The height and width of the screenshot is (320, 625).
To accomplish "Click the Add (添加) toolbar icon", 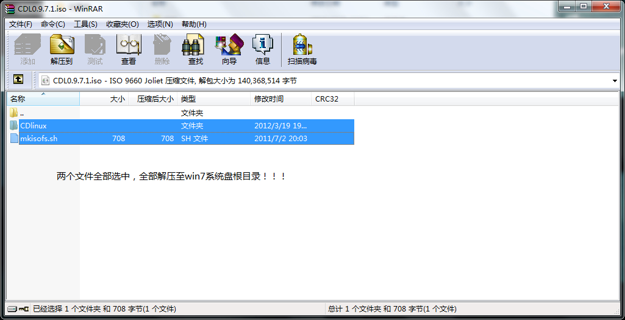I will [28, 49].
